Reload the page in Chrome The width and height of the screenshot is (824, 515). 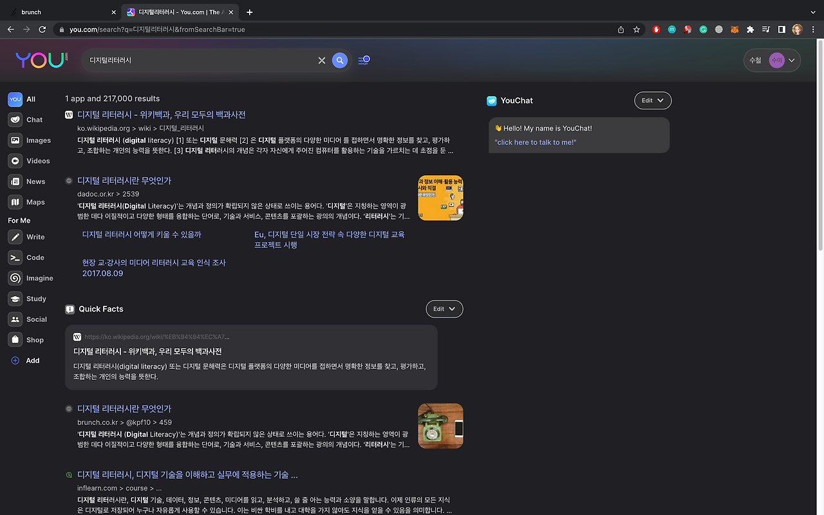pyautogui.click(x=42, y=29)
